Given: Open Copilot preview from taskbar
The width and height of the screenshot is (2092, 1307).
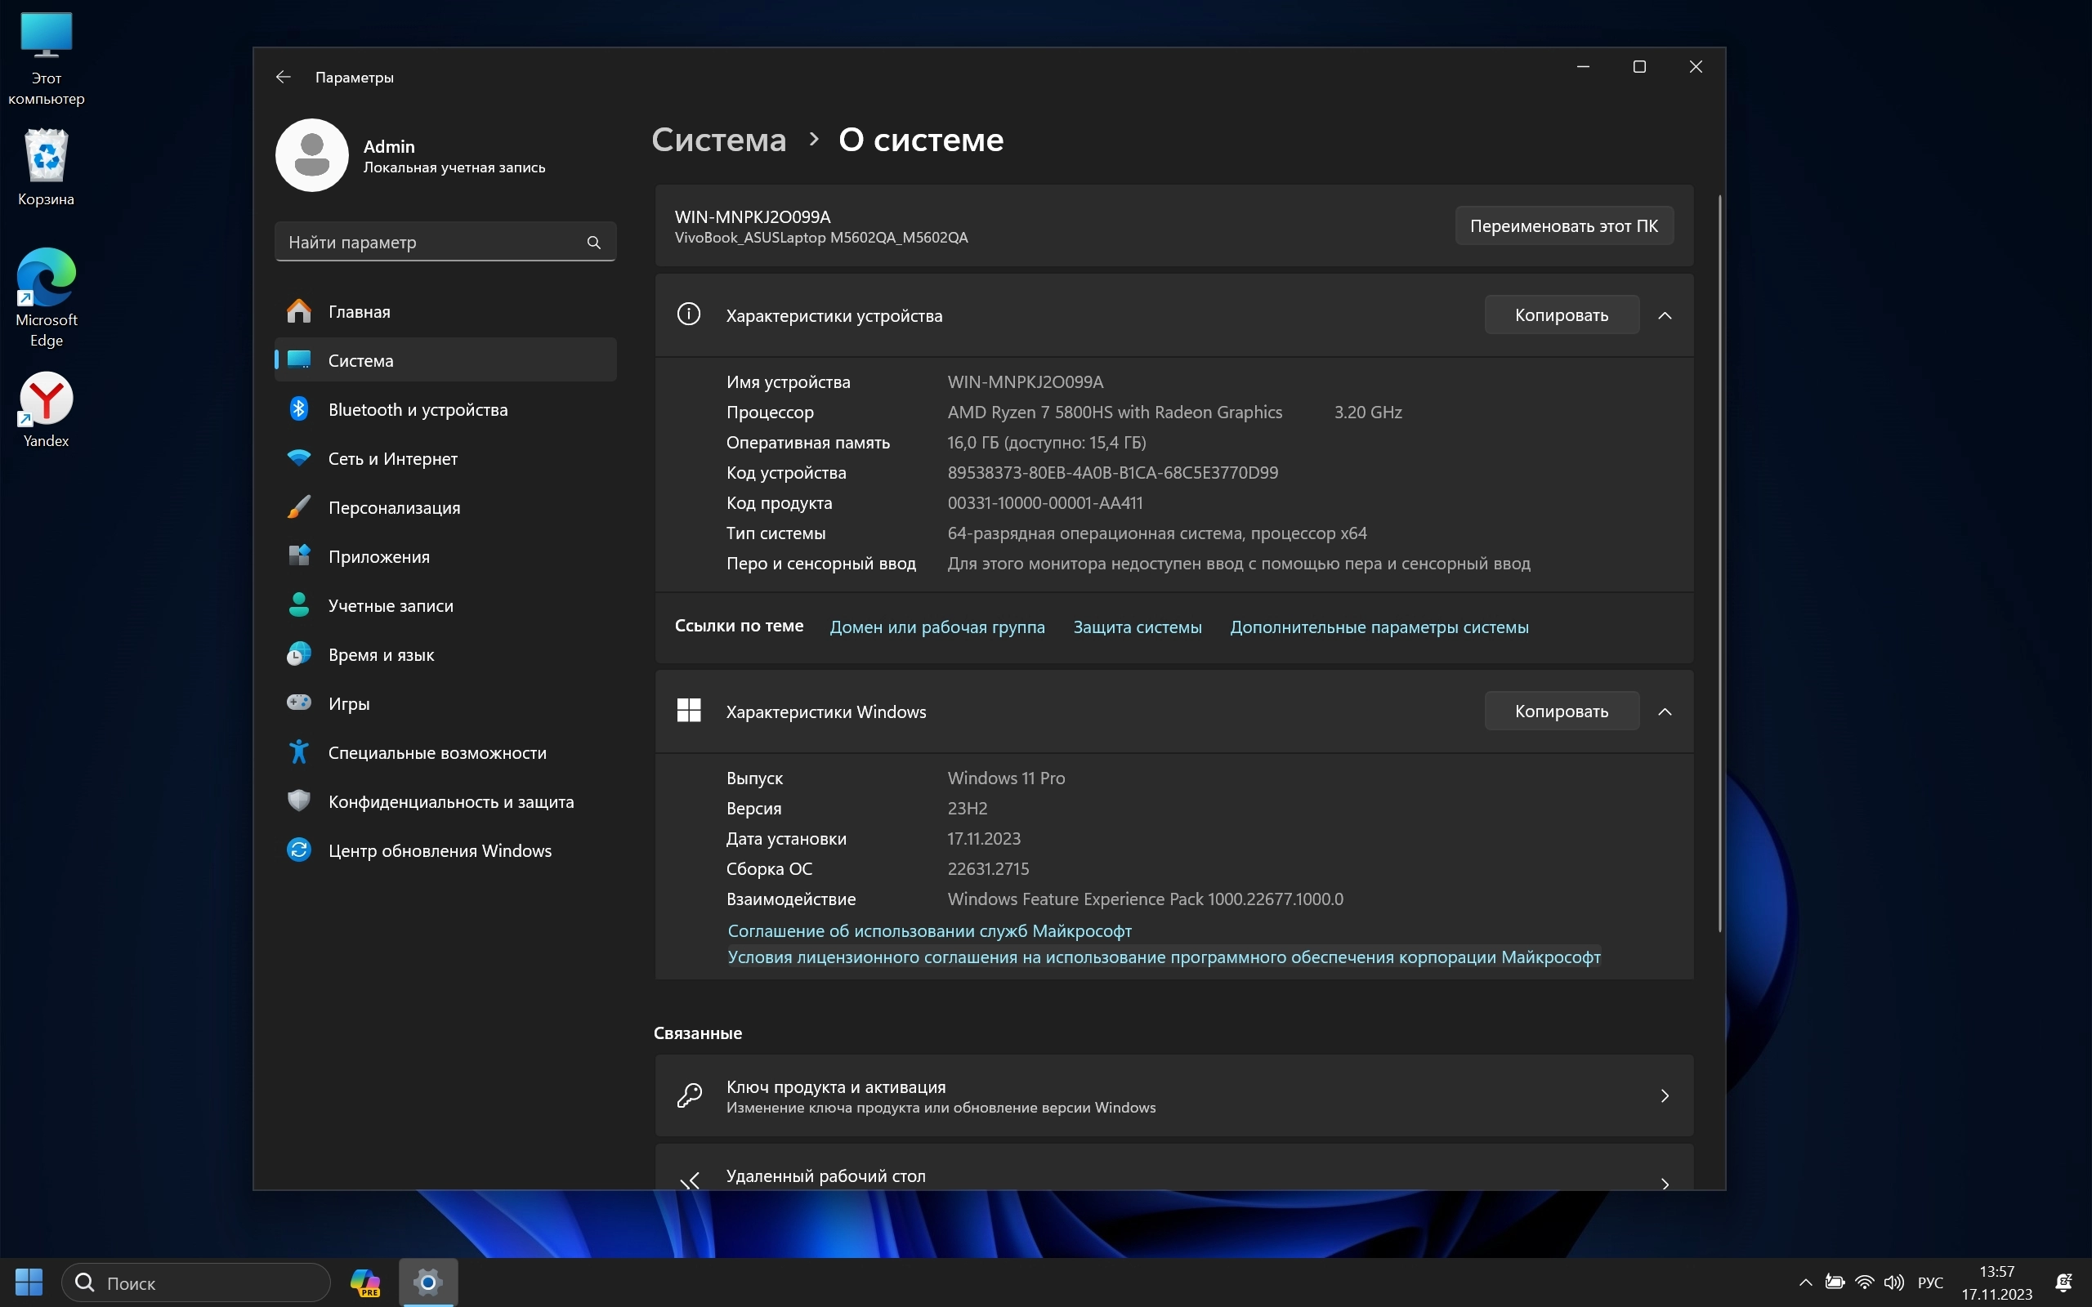Looking at the screenshot, I should (x=364, y=1282).
